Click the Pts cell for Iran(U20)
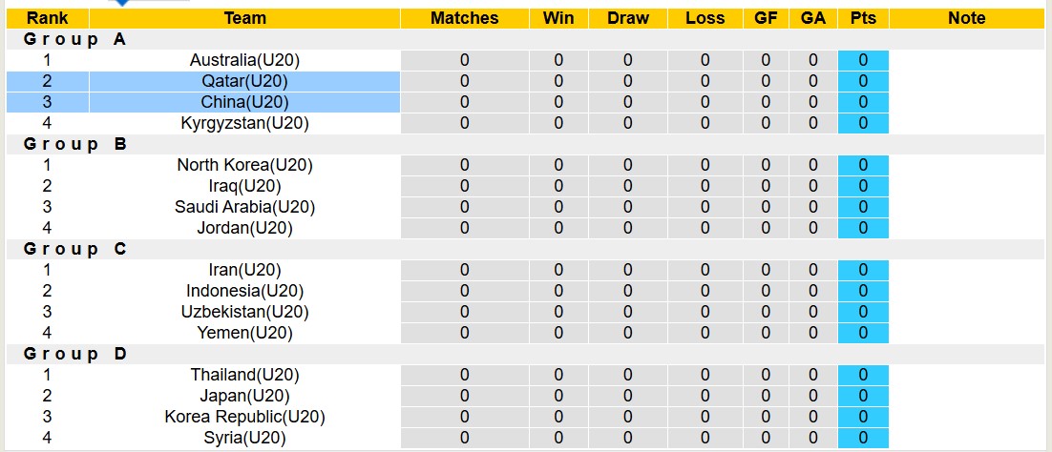 click(863, 270)
